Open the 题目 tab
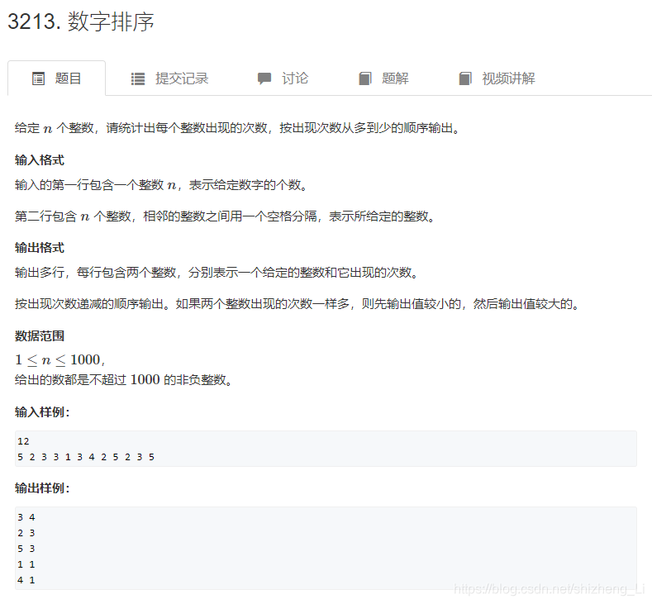The width and height of the screenshot is (652, 604). tap(56, 78)
